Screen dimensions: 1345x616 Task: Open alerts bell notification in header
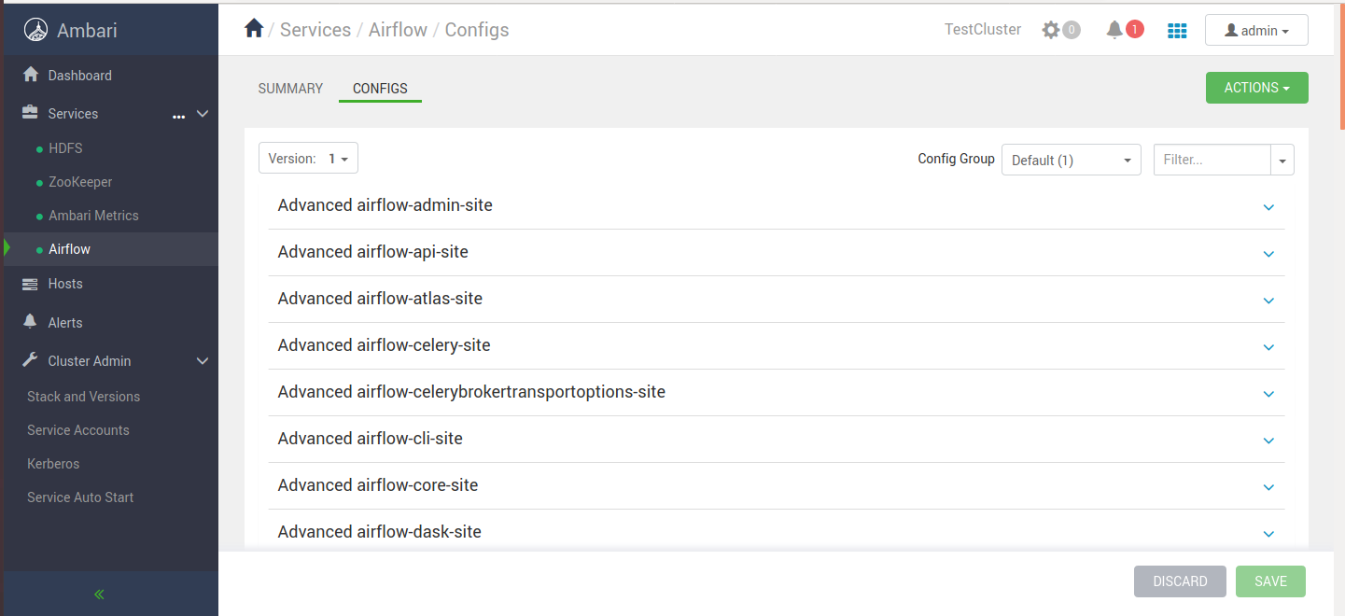pos(1114,30)
